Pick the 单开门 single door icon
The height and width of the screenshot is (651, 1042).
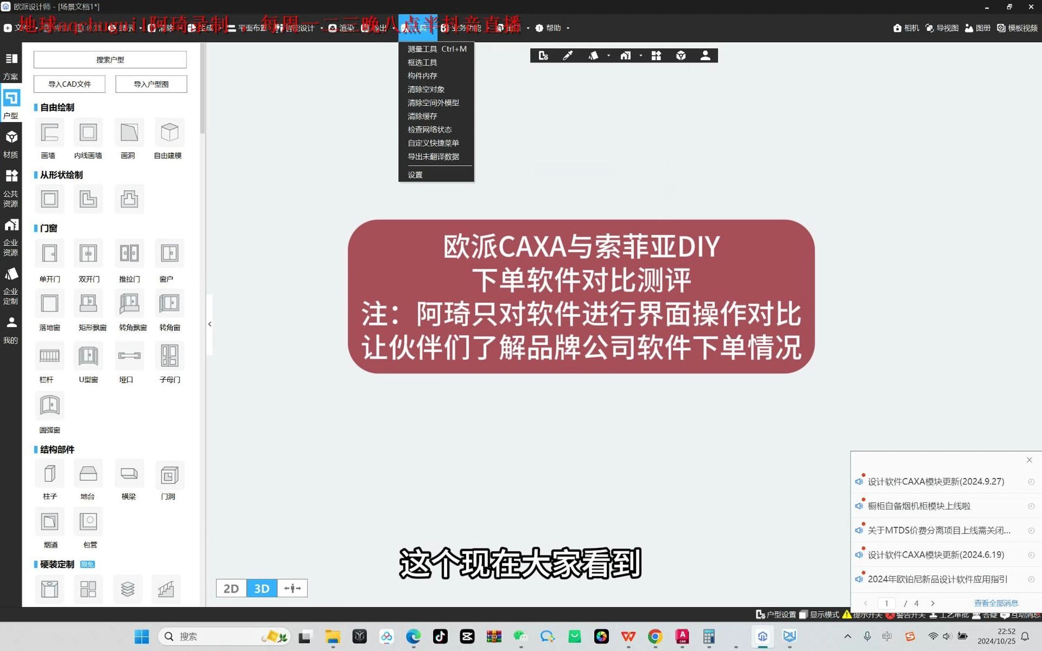49,253
